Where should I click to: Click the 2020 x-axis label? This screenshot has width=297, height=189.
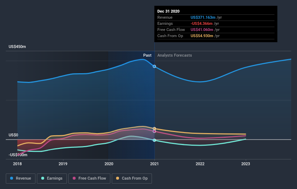[109, 164]
